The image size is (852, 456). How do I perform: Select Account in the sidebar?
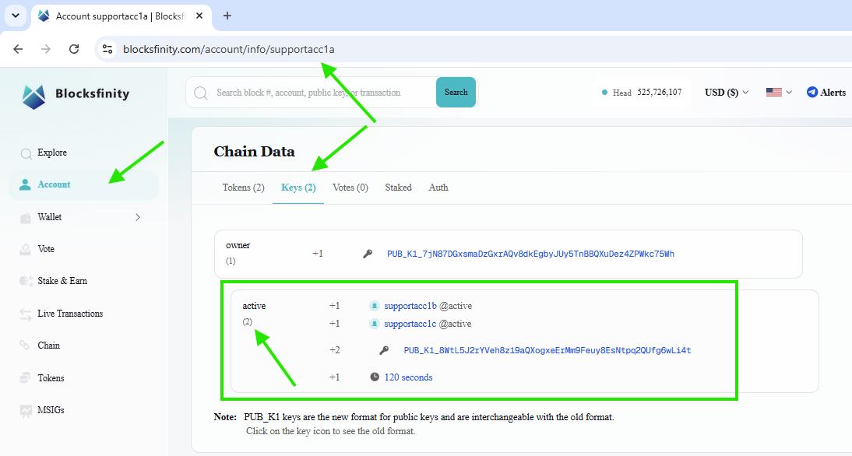click(83, 184)
